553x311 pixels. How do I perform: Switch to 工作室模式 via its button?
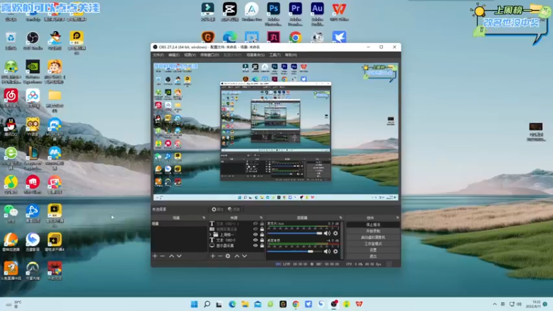(373, 244)
